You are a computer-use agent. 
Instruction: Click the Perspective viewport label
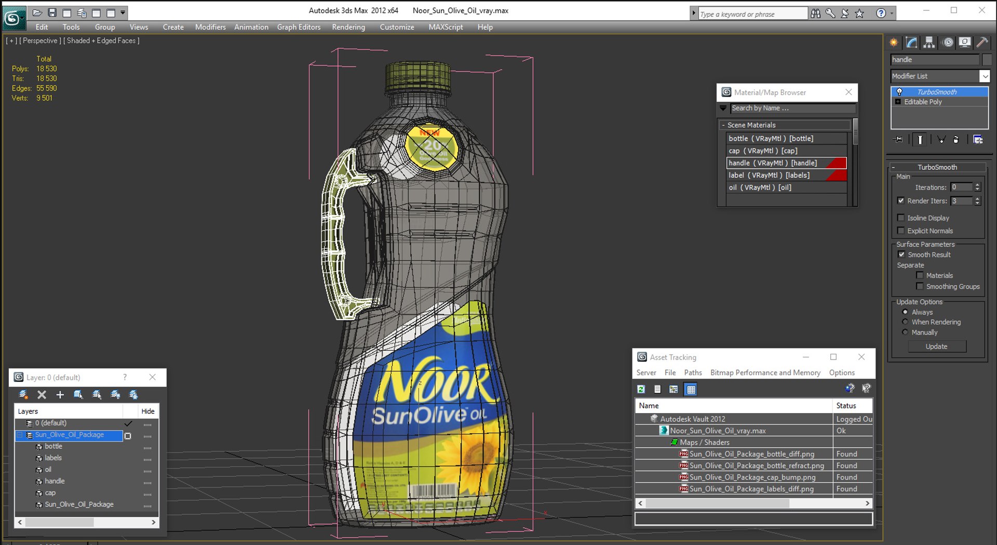coord(40,41)
